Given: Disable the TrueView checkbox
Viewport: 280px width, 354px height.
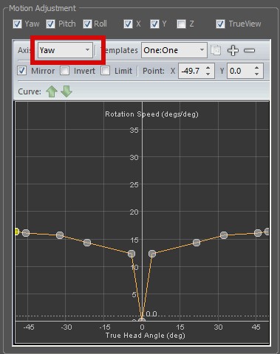Looking at the screenshot, I should [x=220, y=24].
